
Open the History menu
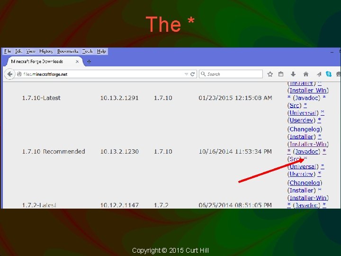pyautogui.click(x=46, y=51)
